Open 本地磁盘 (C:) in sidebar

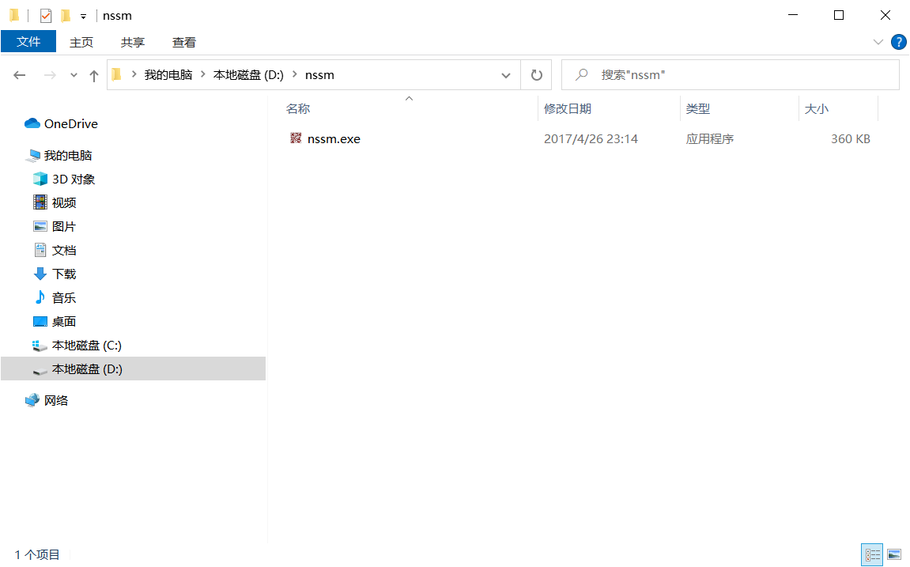pos(87,346)
